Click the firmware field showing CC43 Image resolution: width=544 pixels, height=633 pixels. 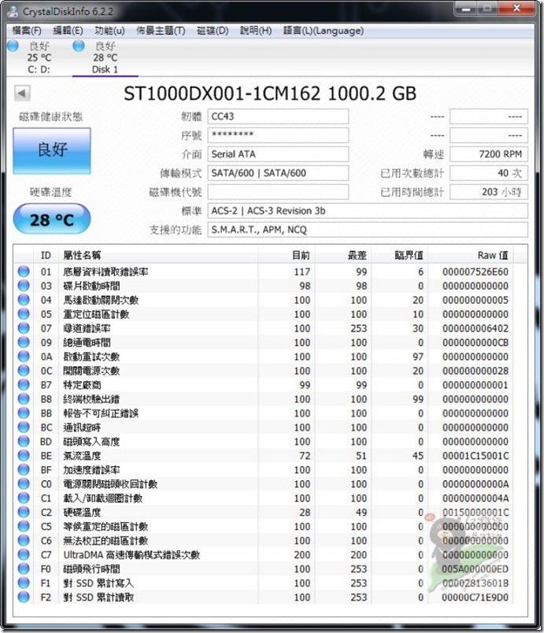(278, 117)
